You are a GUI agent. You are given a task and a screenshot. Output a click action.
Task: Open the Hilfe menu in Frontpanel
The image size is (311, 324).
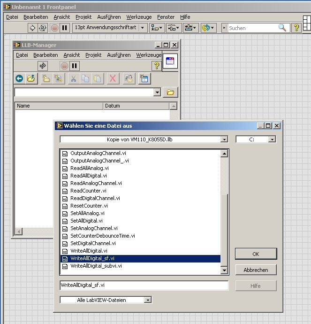[x=185, y=17]
